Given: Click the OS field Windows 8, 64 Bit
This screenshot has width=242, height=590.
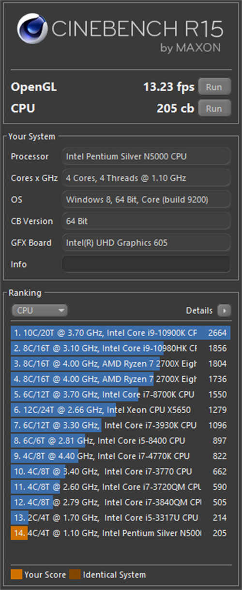Looking at the screenshot, I should coord(146,200).
